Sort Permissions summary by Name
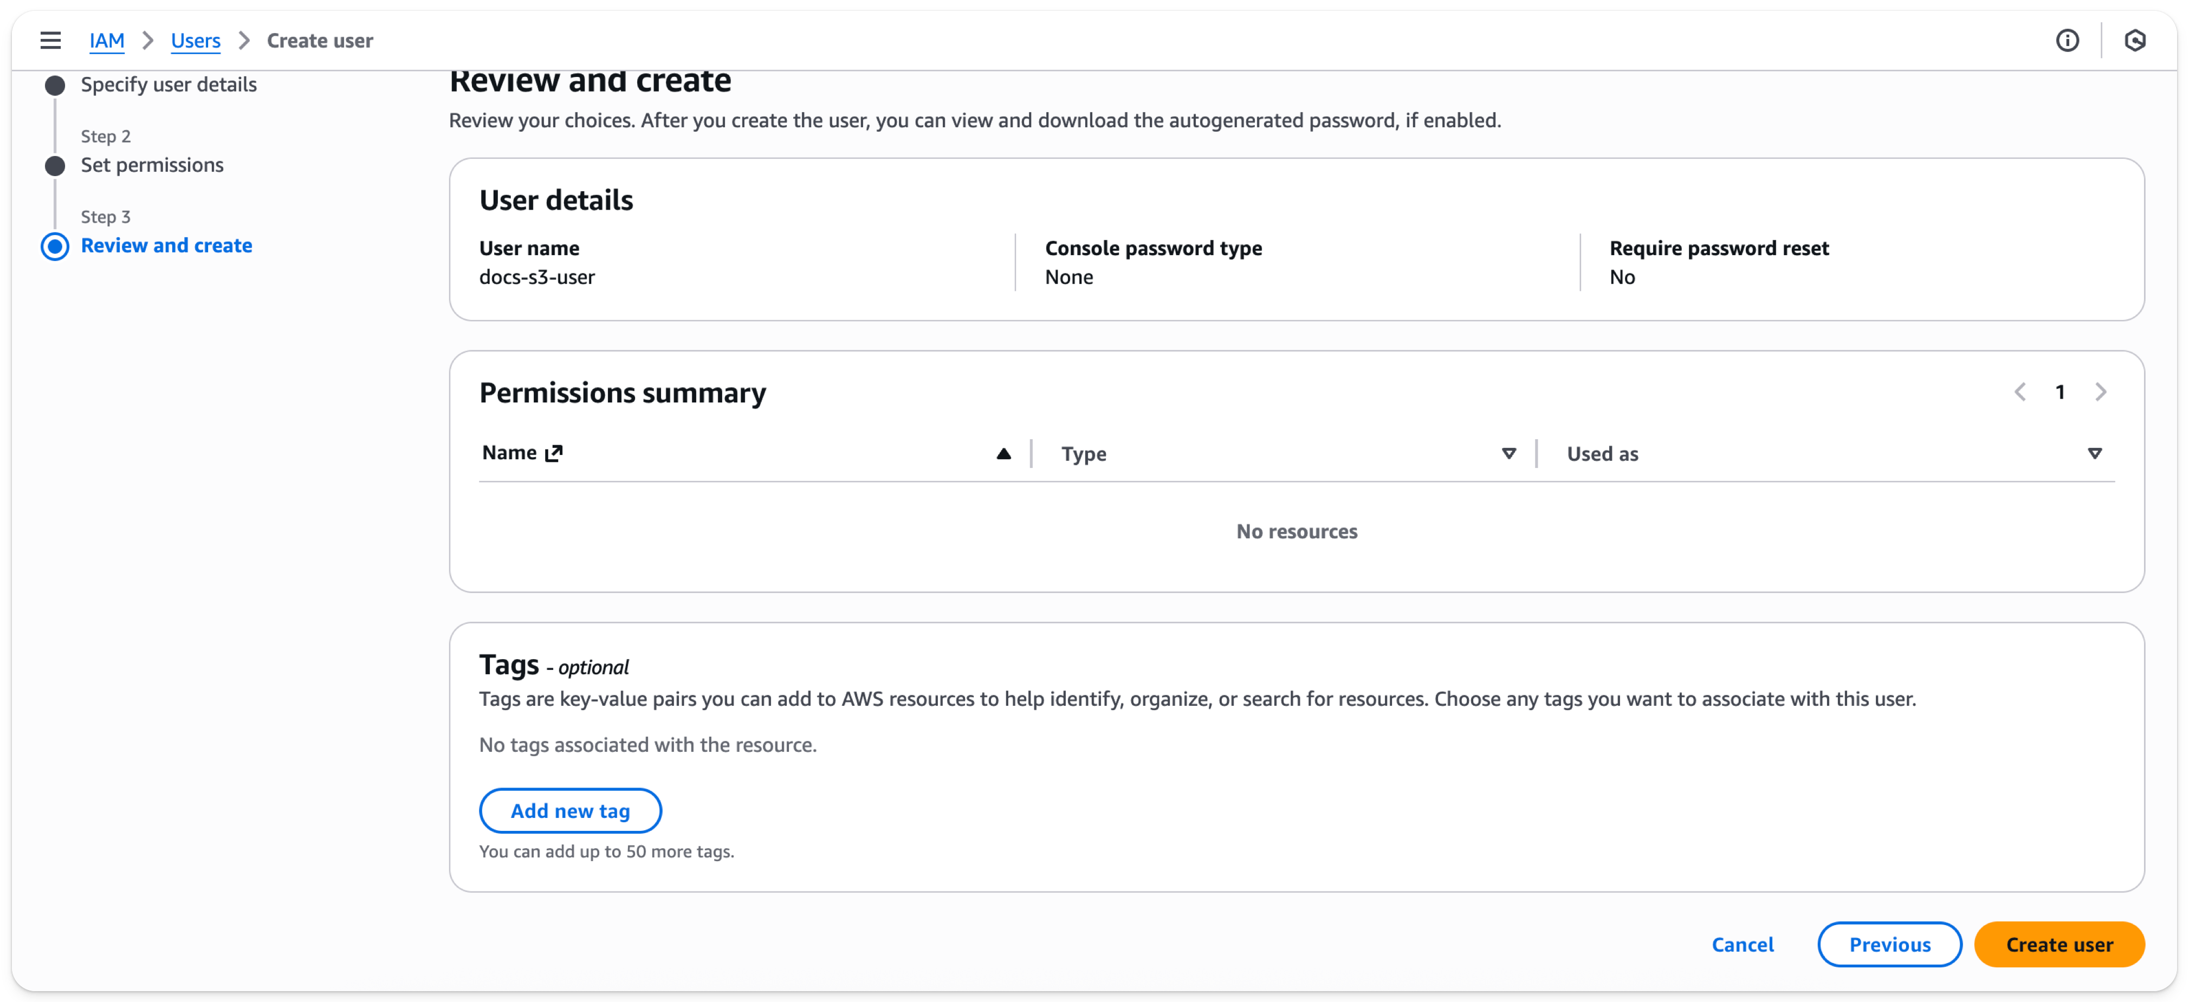The image size is (2189, 1002). pyautogui.click(x=510, y=452)
